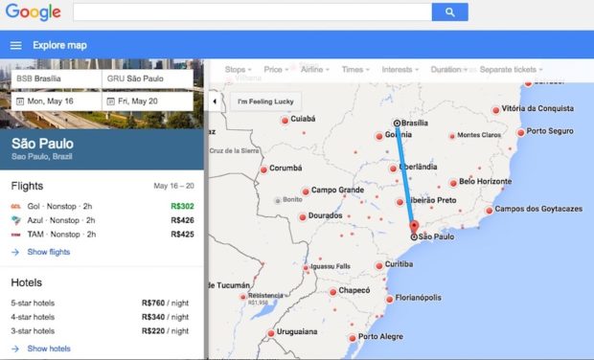Open the Times filter dropdown
Image resolution: width=594 pixels, height=360 pixels.
click(355, 70)
